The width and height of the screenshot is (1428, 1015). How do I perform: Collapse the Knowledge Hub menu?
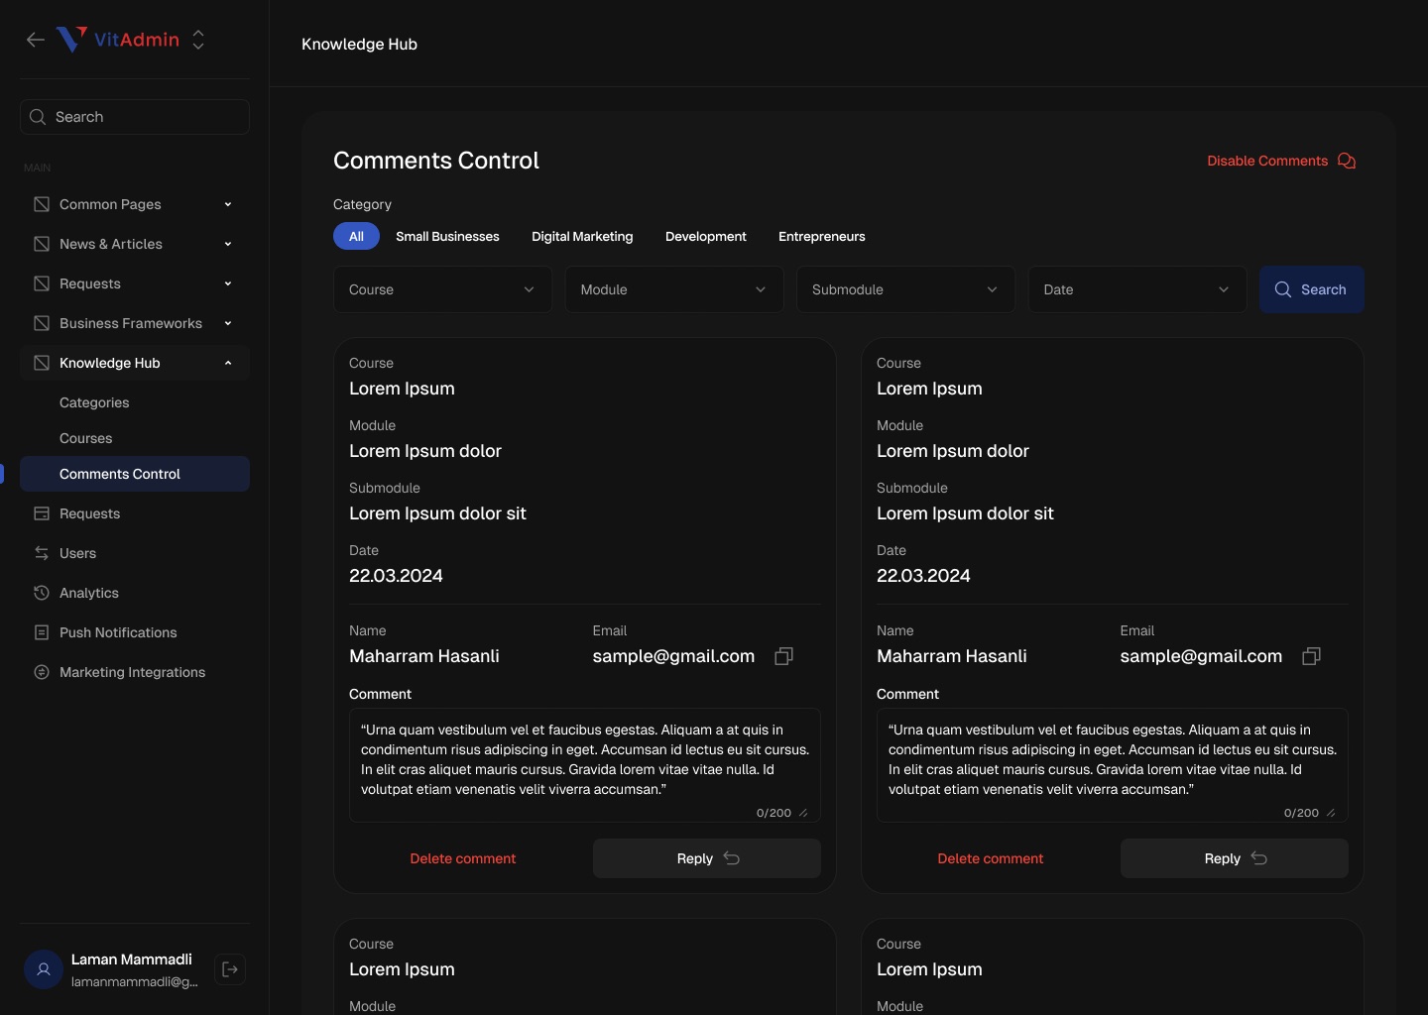click(x=135, y=363)
